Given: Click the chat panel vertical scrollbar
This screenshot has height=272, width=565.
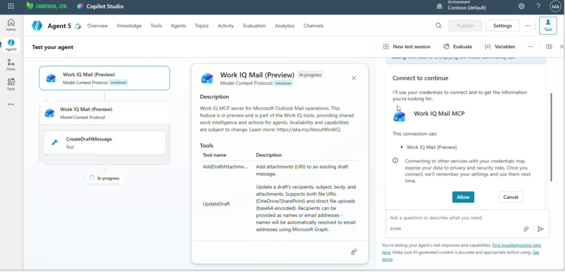Looking at the screenshot, I should tap(551, 137).
